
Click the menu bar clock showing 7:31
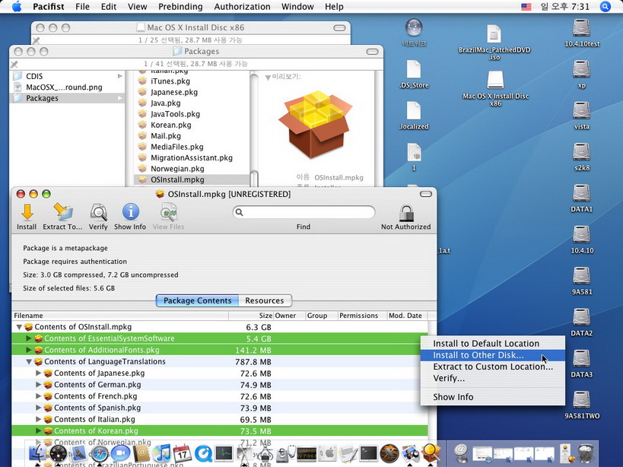coord(565,7)
